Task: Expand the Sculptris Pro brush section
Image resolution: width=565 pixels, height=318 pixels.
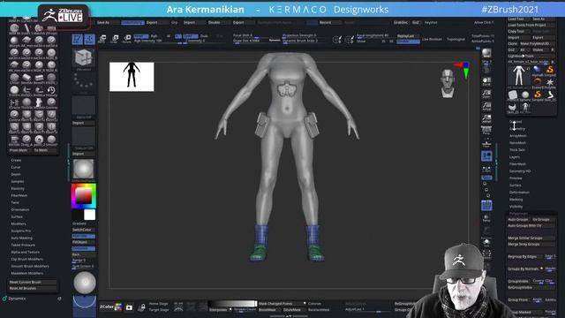Action: tap(21, 231)
